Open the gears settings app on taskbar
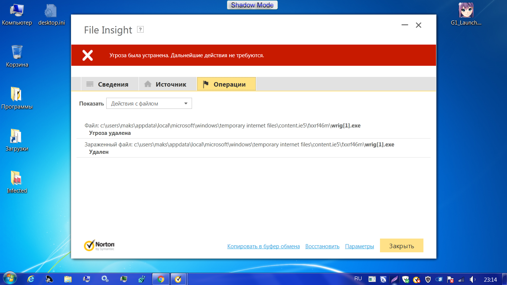Screen dimensions: 507x285 105,279
